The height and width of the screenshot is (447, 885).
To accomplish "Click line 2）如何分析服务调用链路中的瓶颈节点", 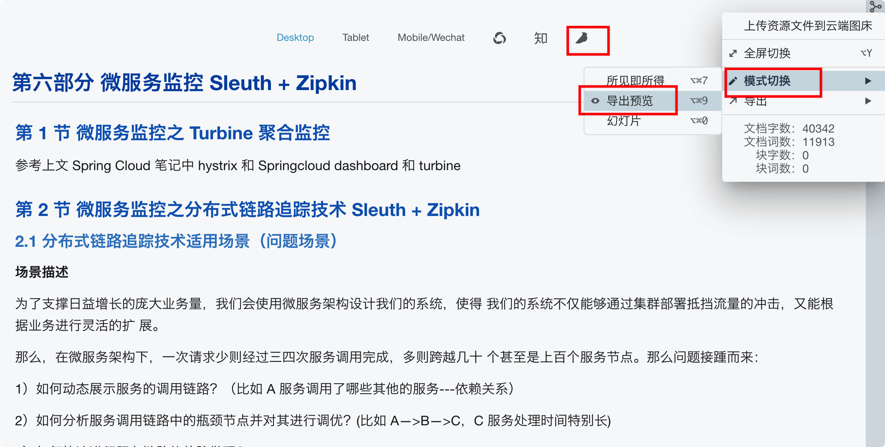I will tap(313, 420).
